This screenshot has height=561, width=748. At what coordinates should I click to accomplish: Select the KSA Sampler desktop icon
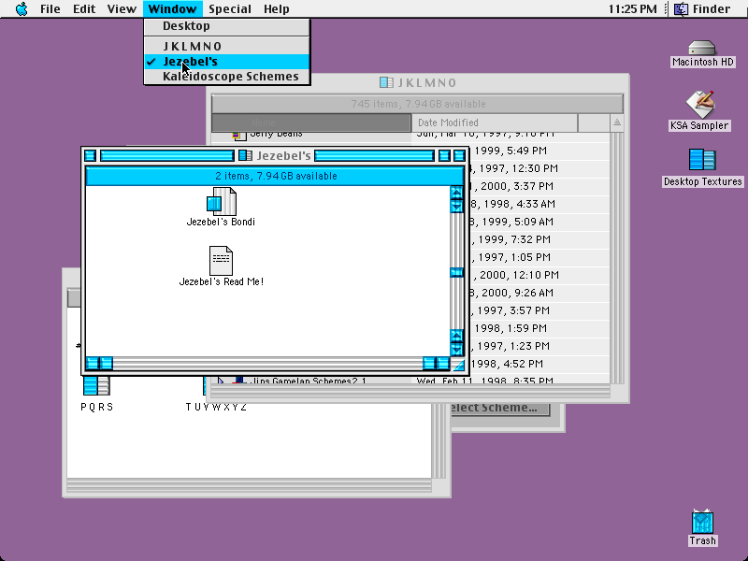pos(699,104)
